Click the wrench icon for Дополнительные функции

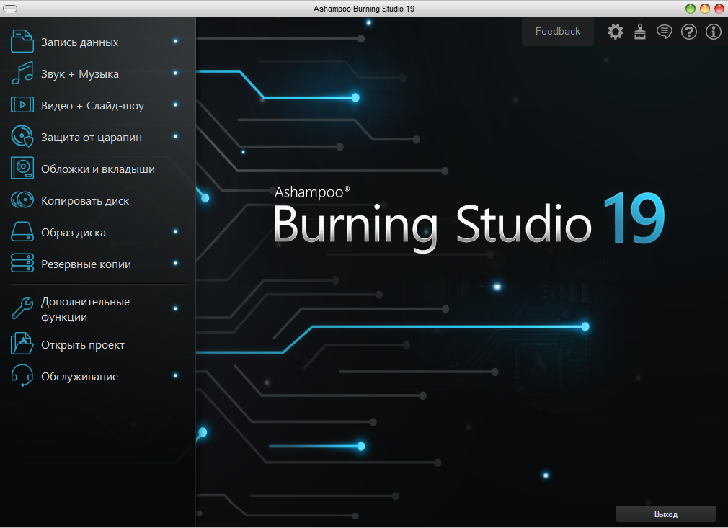22,308
